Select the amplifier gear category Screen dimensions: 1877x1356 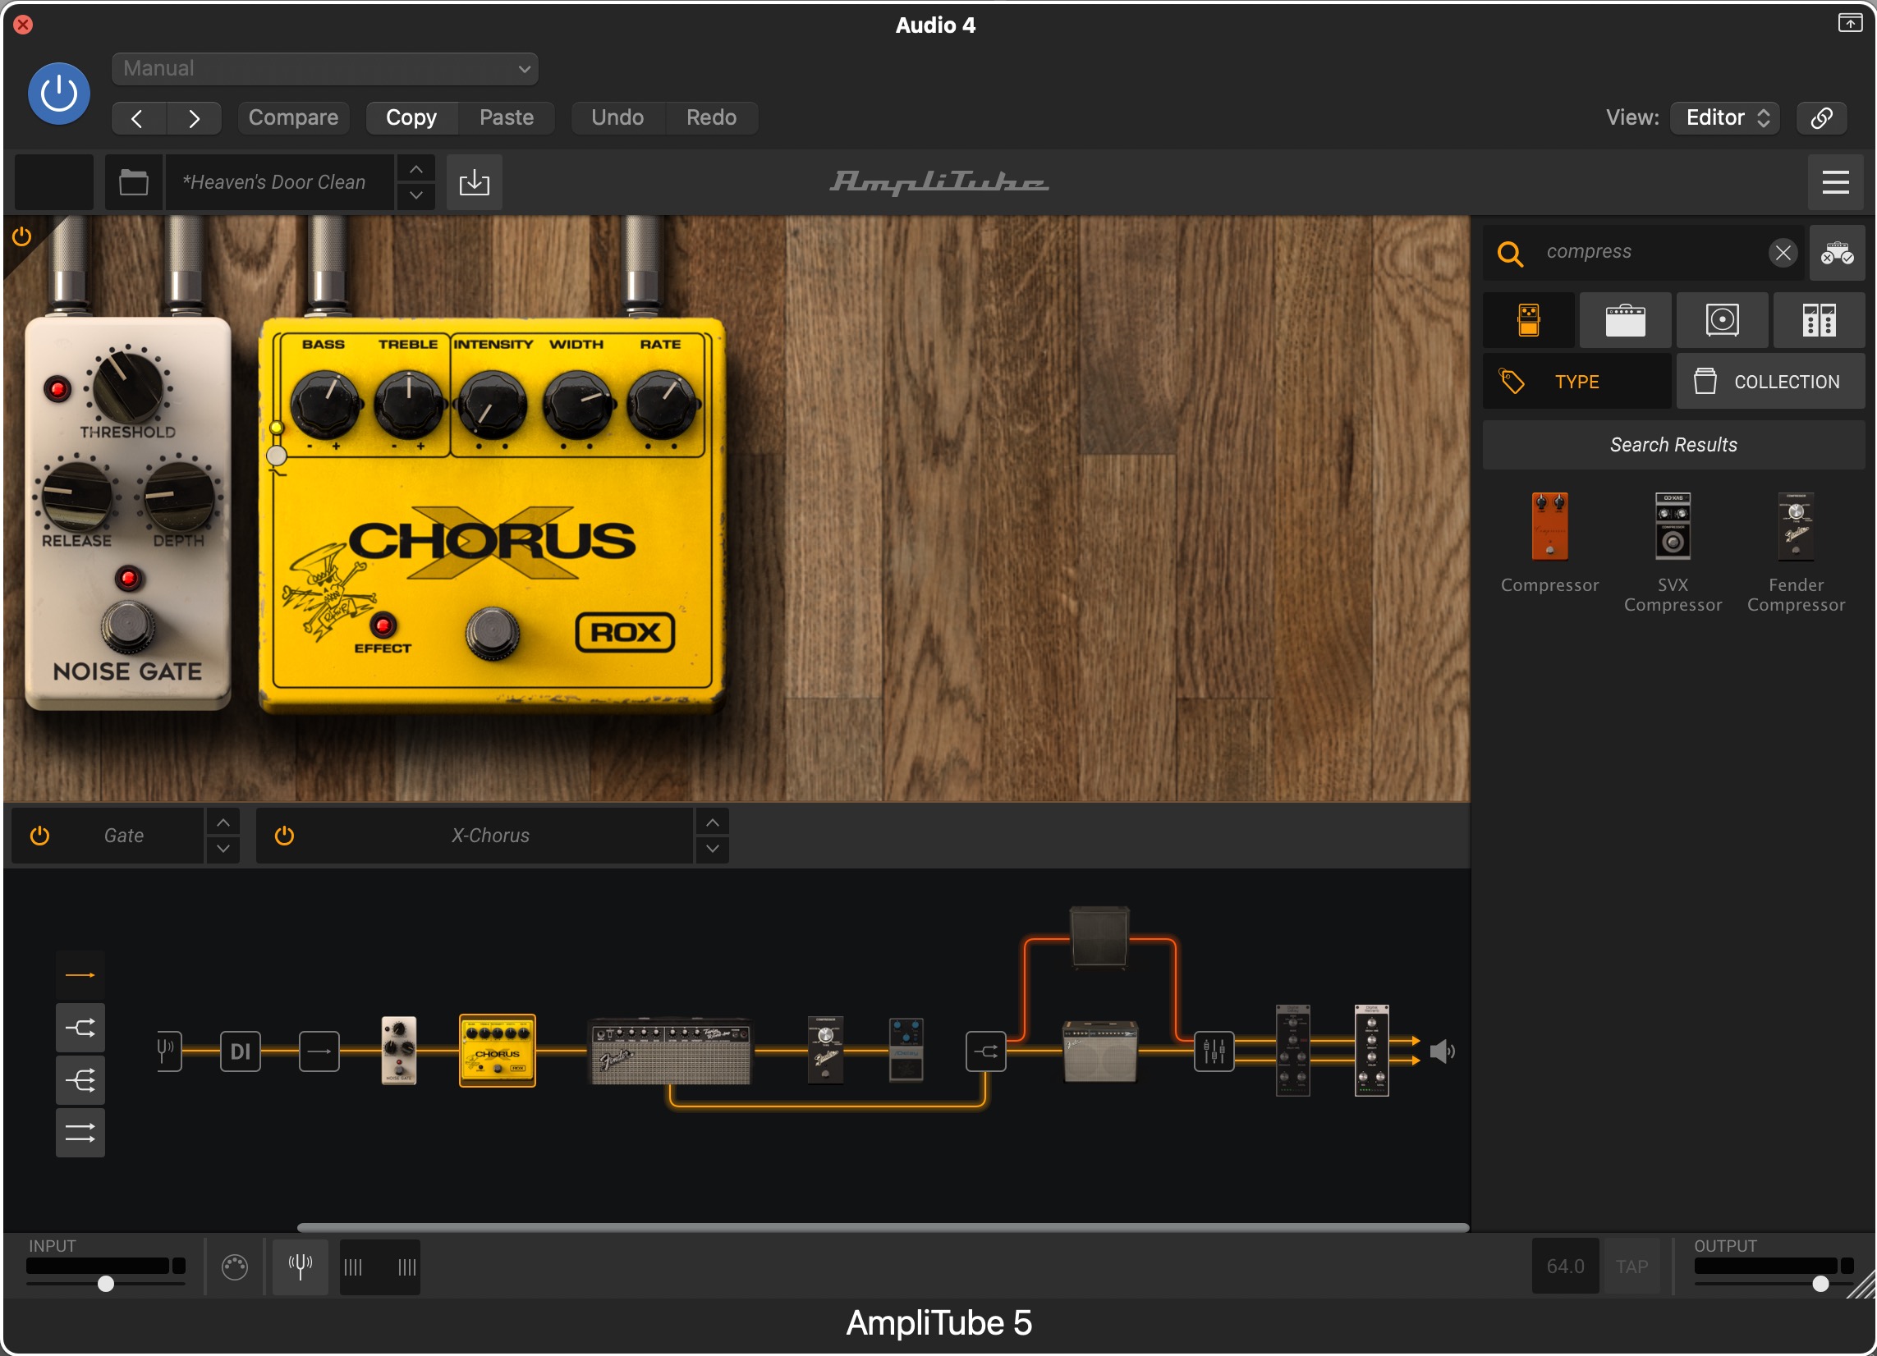point(1626,320)
